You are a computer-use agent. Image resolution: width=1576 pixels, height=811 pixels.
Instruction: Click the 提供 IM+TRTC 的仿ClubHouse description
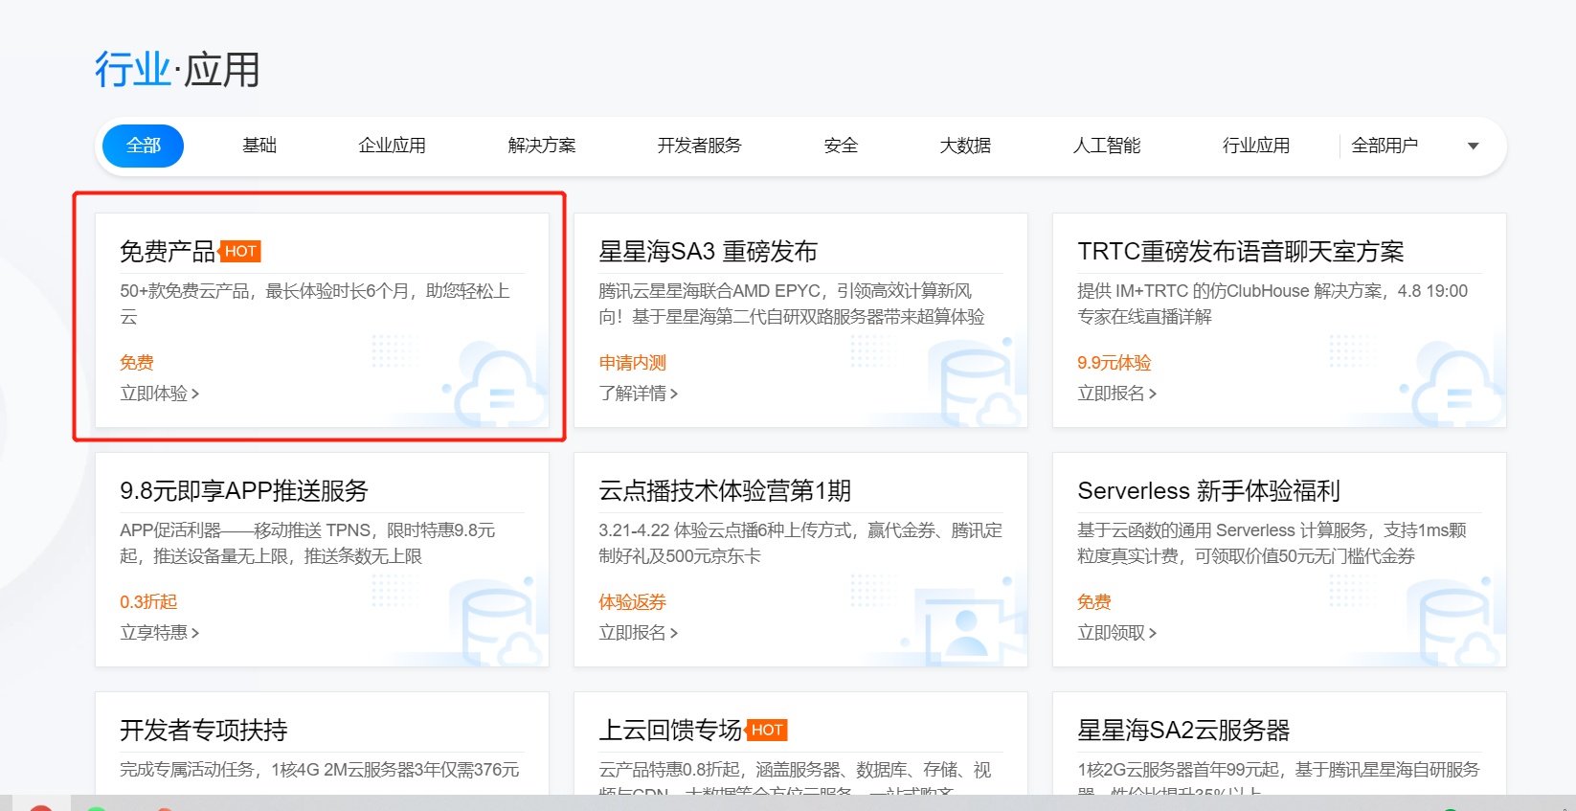[1272, 304]
